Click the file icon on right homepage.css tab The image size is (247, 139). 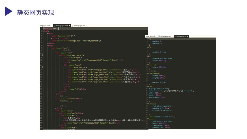pos(175,36)
